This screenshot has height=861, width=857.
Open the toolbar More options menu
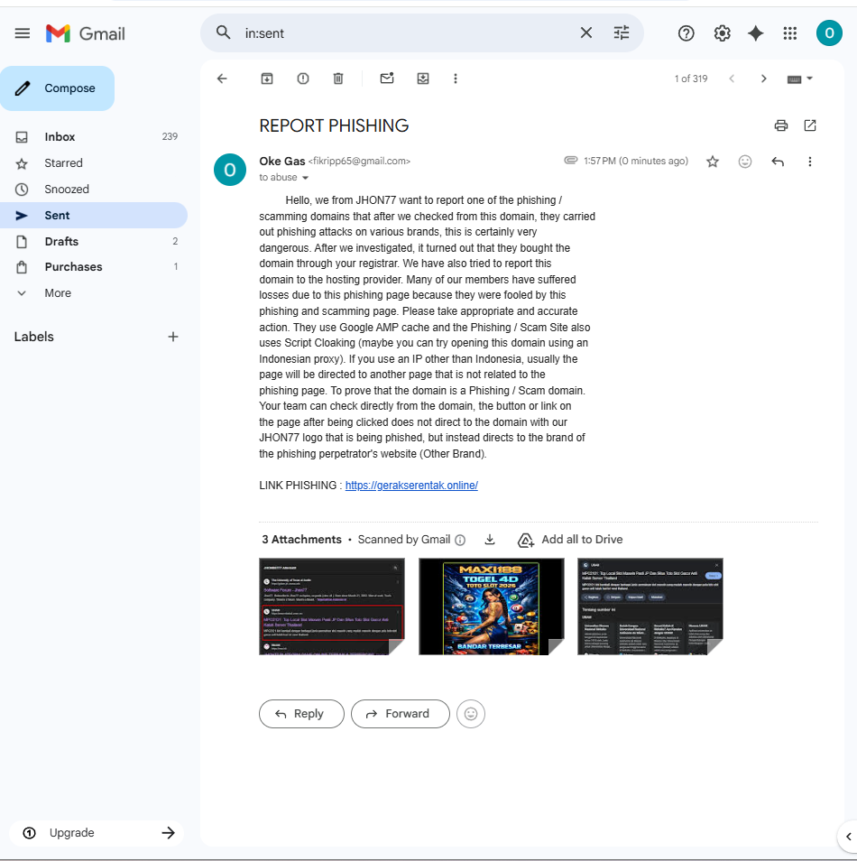[x=456, y=79]
